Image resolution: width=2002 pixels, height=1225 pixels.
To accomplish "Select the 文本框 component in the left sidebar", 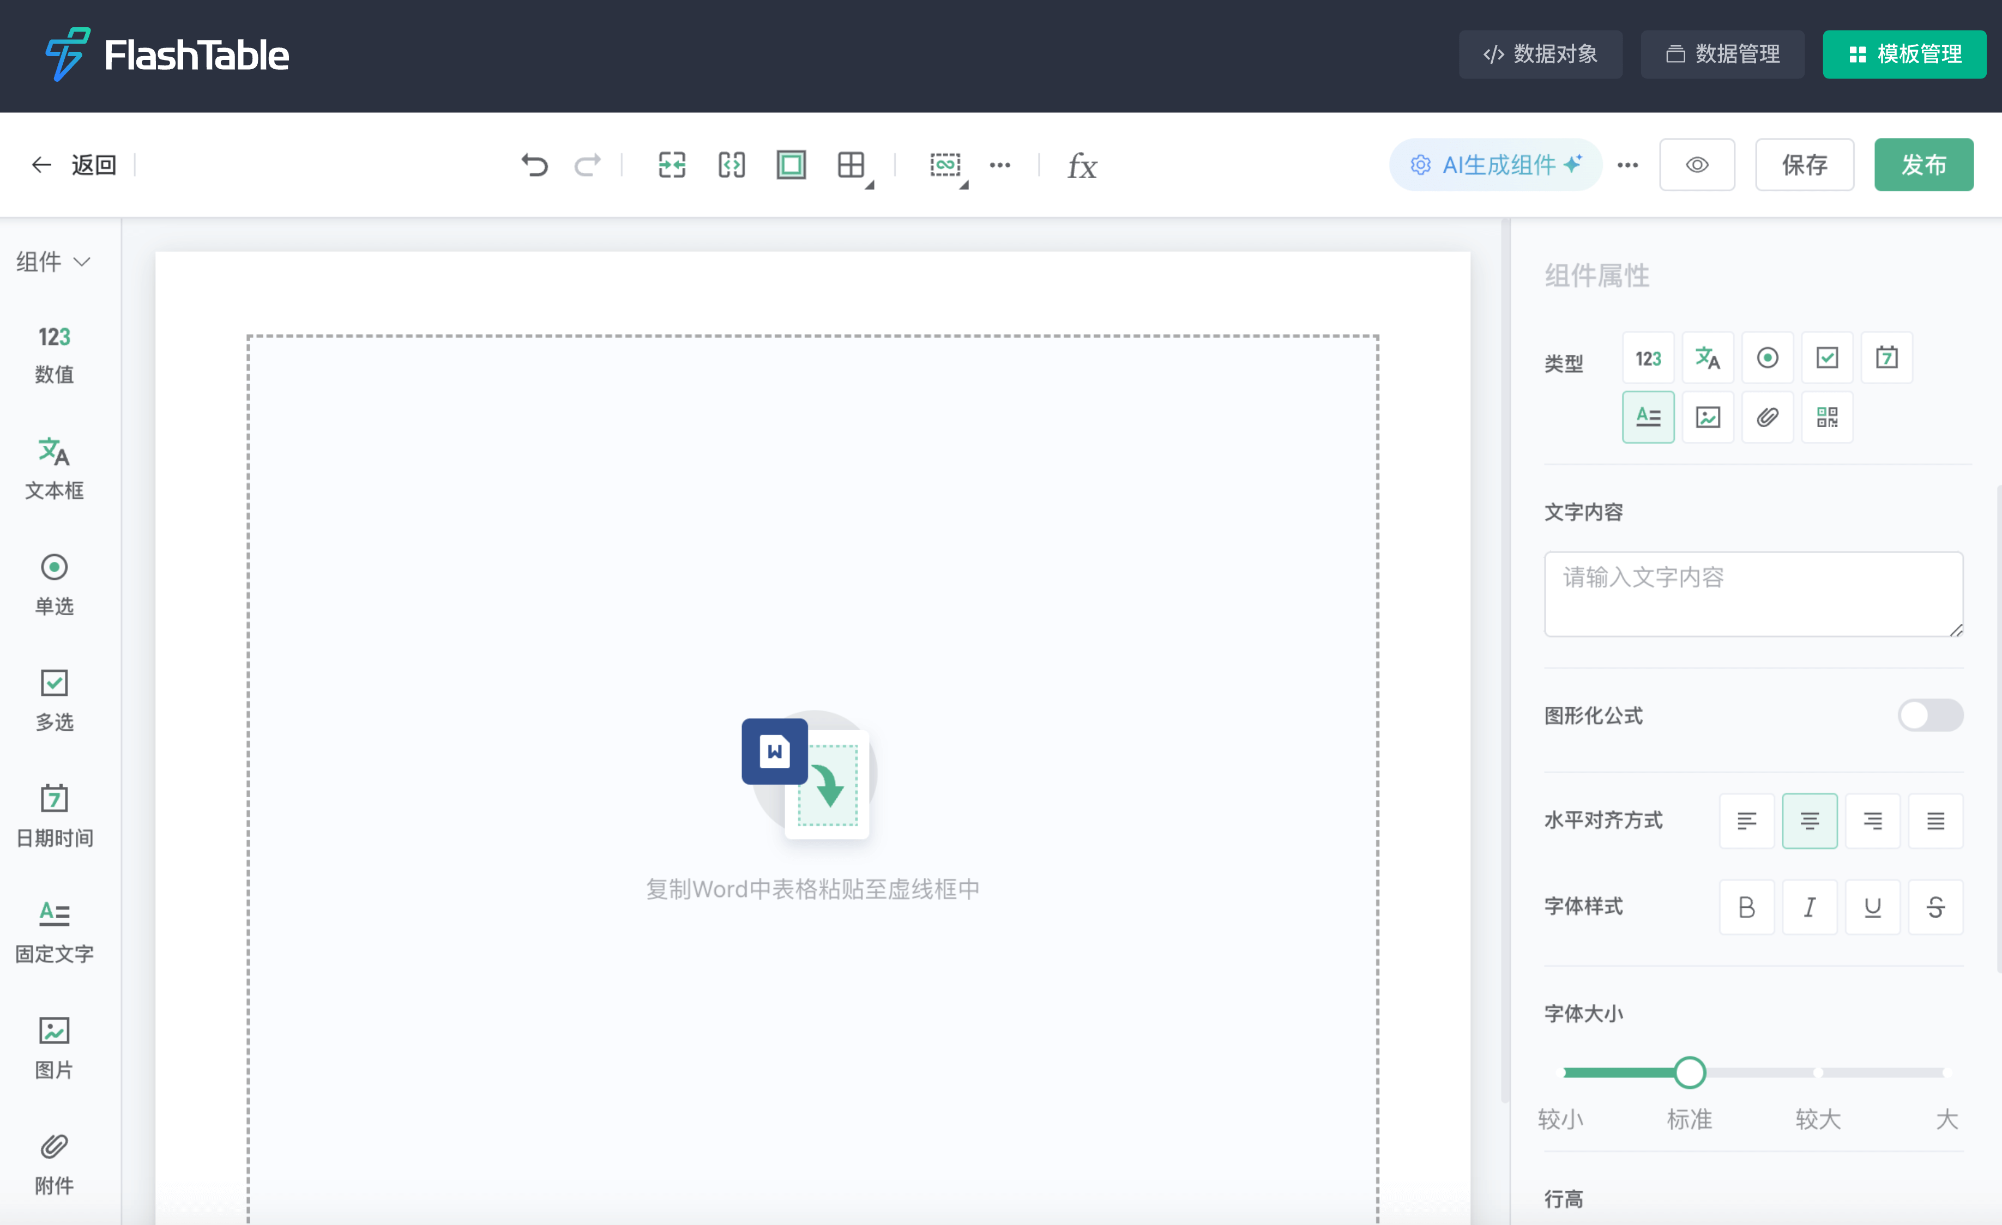I will (55, 470).
